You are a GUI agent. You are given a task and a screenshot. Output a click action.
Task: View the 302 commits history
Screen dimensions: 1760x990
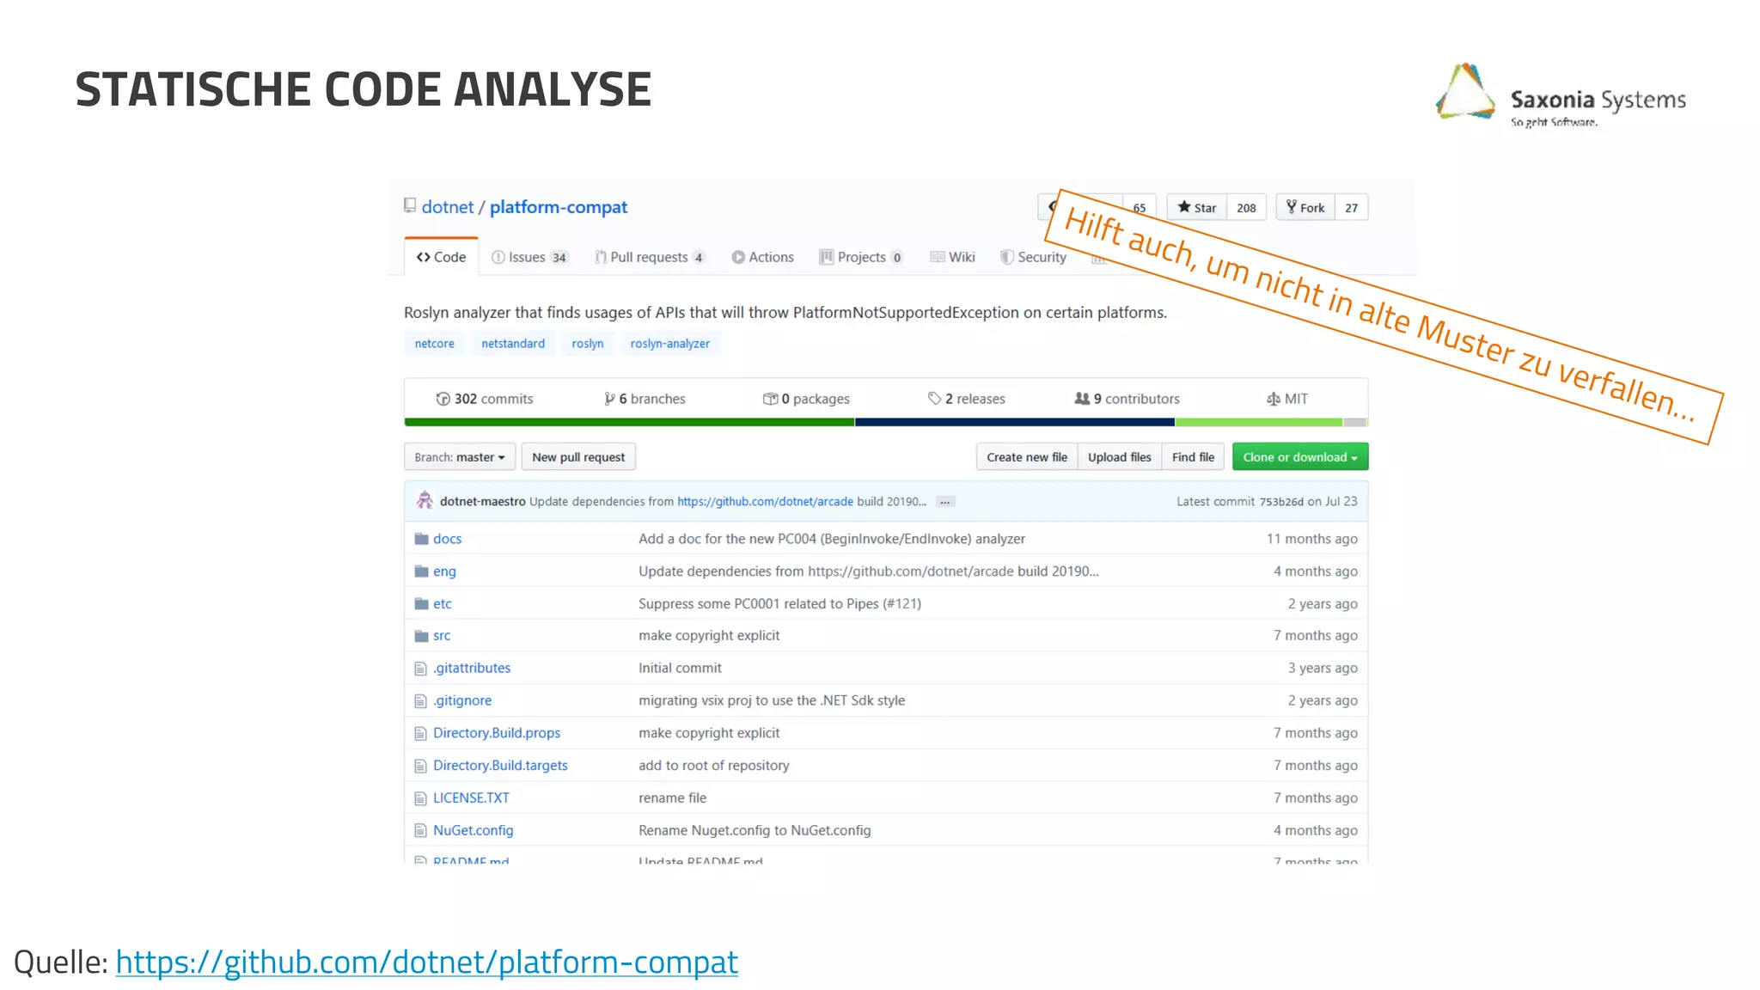pyautogui.click(x=485, y=399)
